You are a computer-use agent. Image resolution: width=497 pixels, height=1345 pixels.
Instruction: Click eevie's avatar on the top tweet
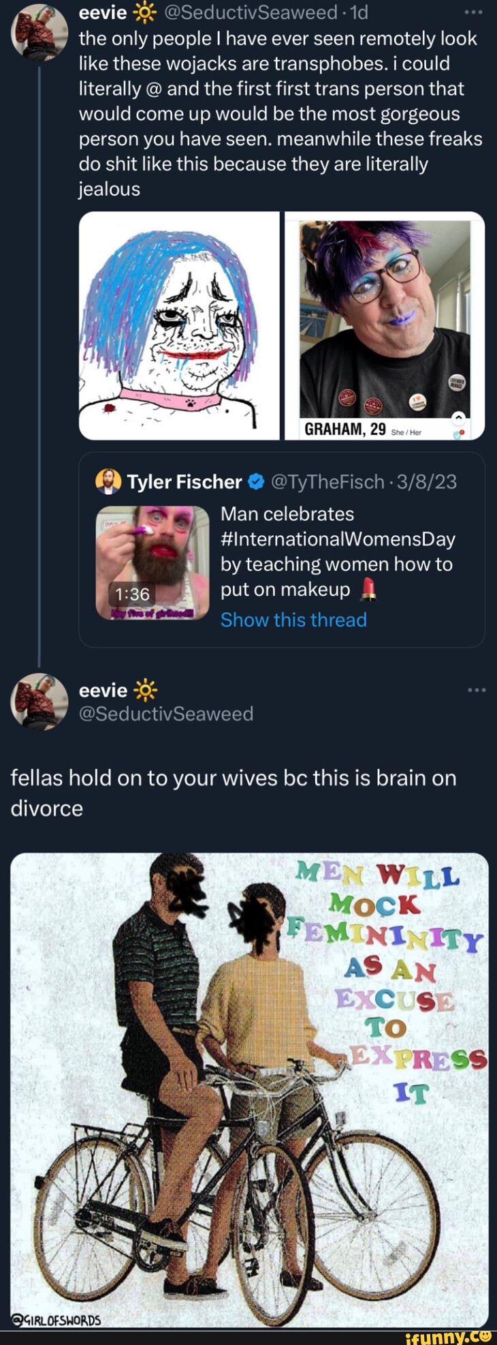coord(39,32)
